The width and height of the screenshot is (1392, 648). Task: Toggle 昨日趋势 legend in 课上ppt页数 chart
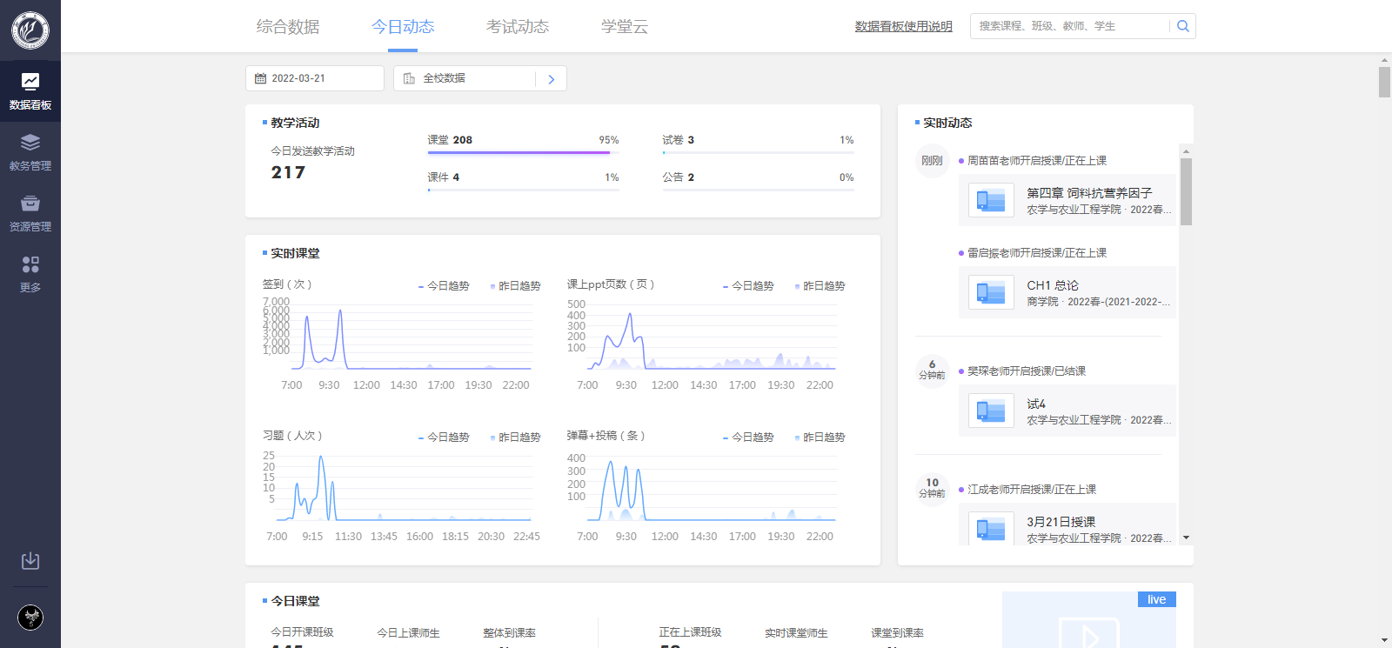coord(820,286)
